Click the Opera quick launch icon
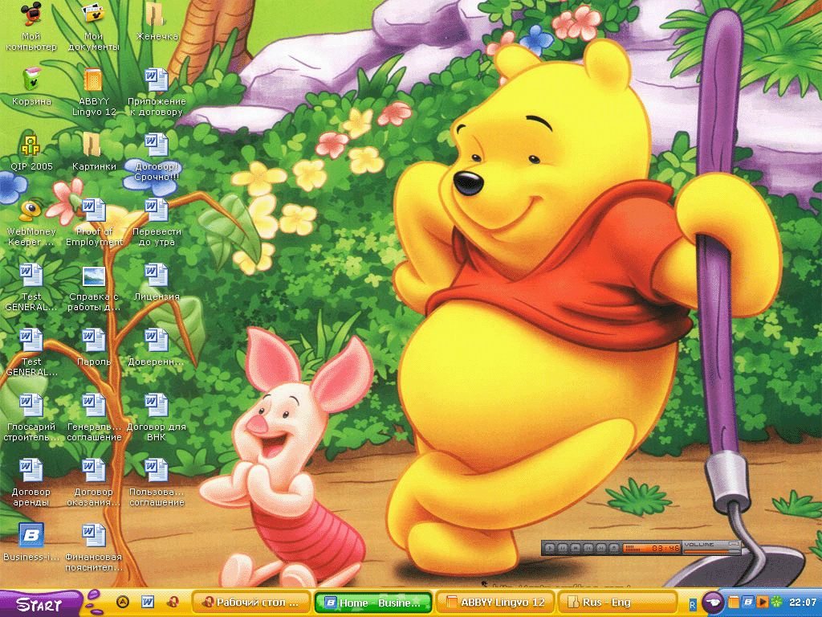This screenshot has width=822, height=617. tap(173, 602)
